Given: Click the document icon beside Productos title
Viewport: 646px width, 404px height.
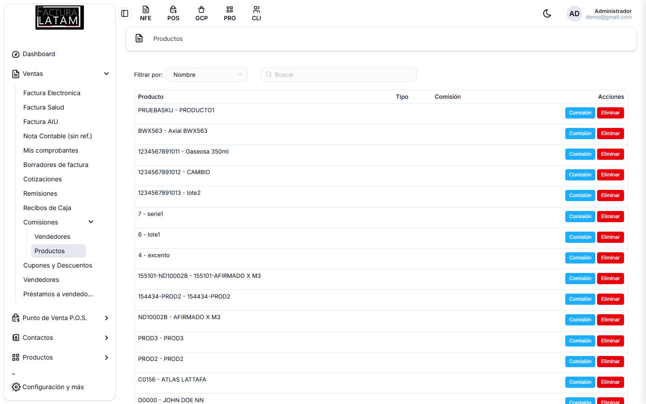Looking at the screenshot, I should [139, 38].
